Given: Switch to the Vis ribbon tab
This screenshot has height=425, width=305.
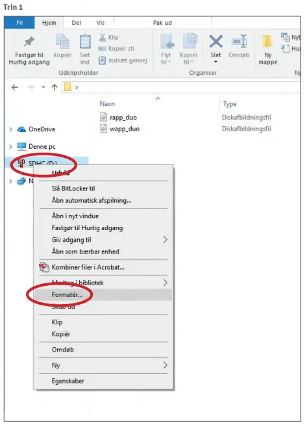Looking at the screenshot, I should (101, 23).
